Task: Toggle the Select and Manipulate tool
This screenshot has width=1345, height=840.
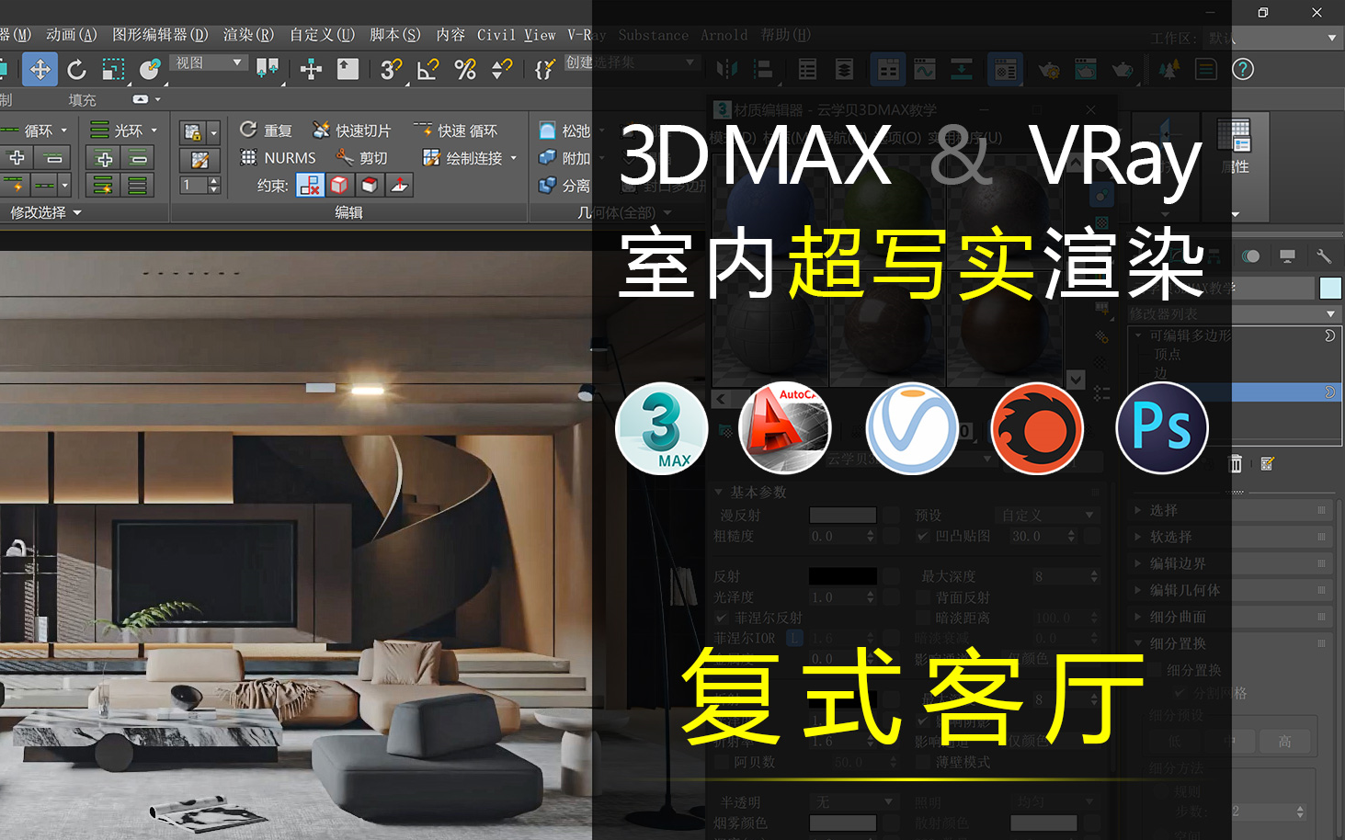Action: pyautogui.click(x=312, y=69)
